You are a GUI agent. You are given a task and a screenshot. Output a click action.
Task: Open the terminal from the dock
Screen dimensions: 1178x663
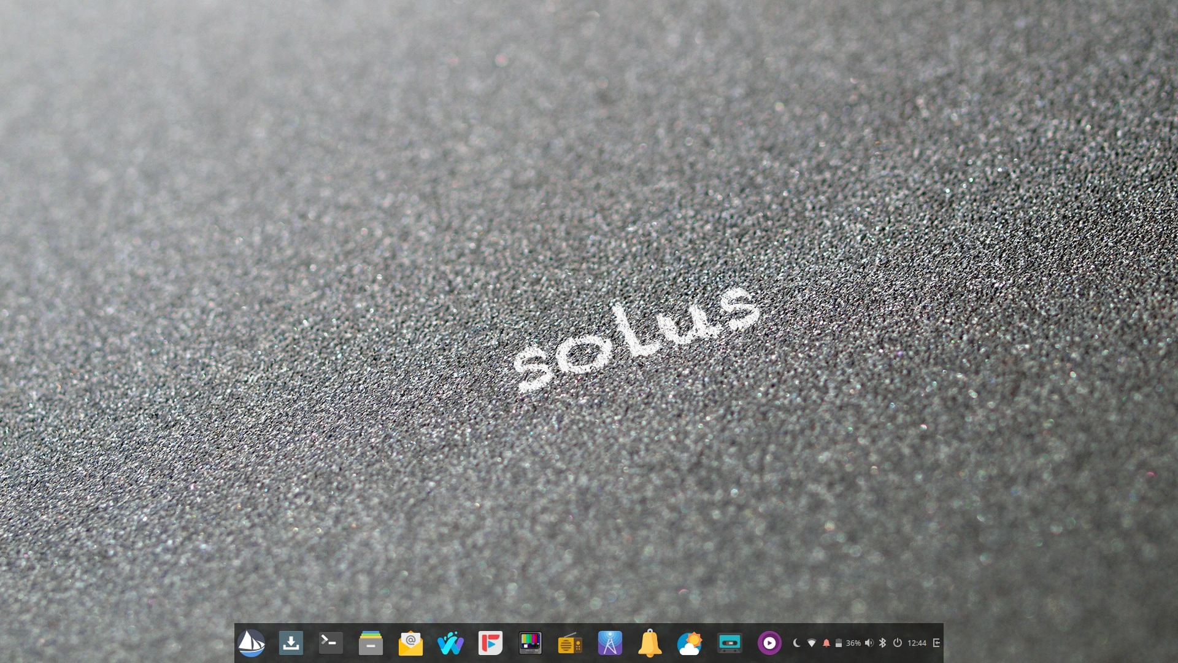331,643
